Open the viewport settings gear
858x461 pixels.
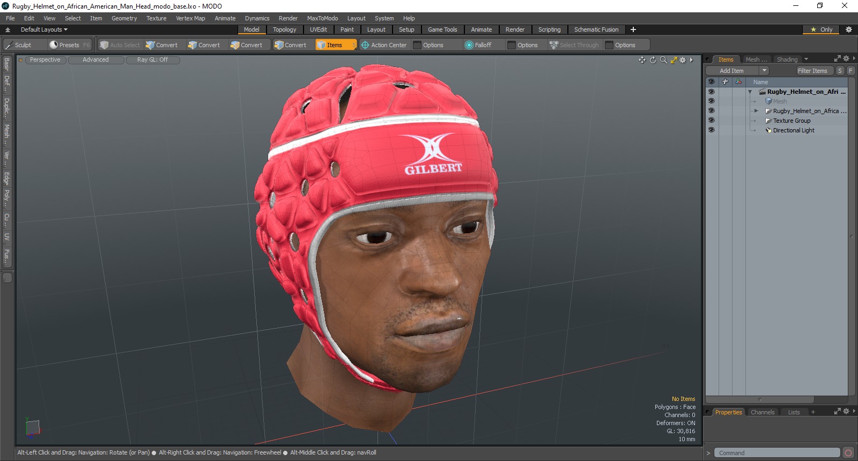[x=683, y=60]
